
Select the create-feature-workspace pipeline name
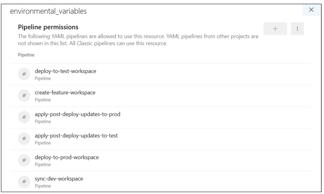(65, 93)
